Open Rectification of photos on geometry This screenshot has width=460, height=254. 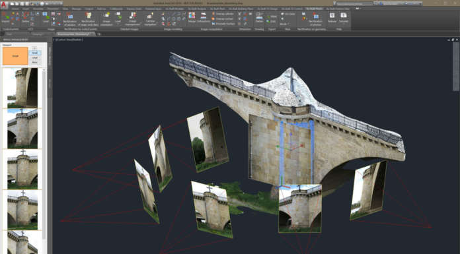coord(315,18)
